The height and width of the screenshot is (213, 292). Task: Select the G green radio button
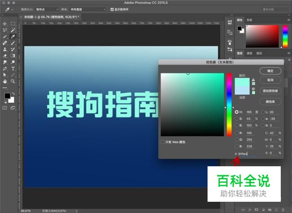(x=236, y=140)
